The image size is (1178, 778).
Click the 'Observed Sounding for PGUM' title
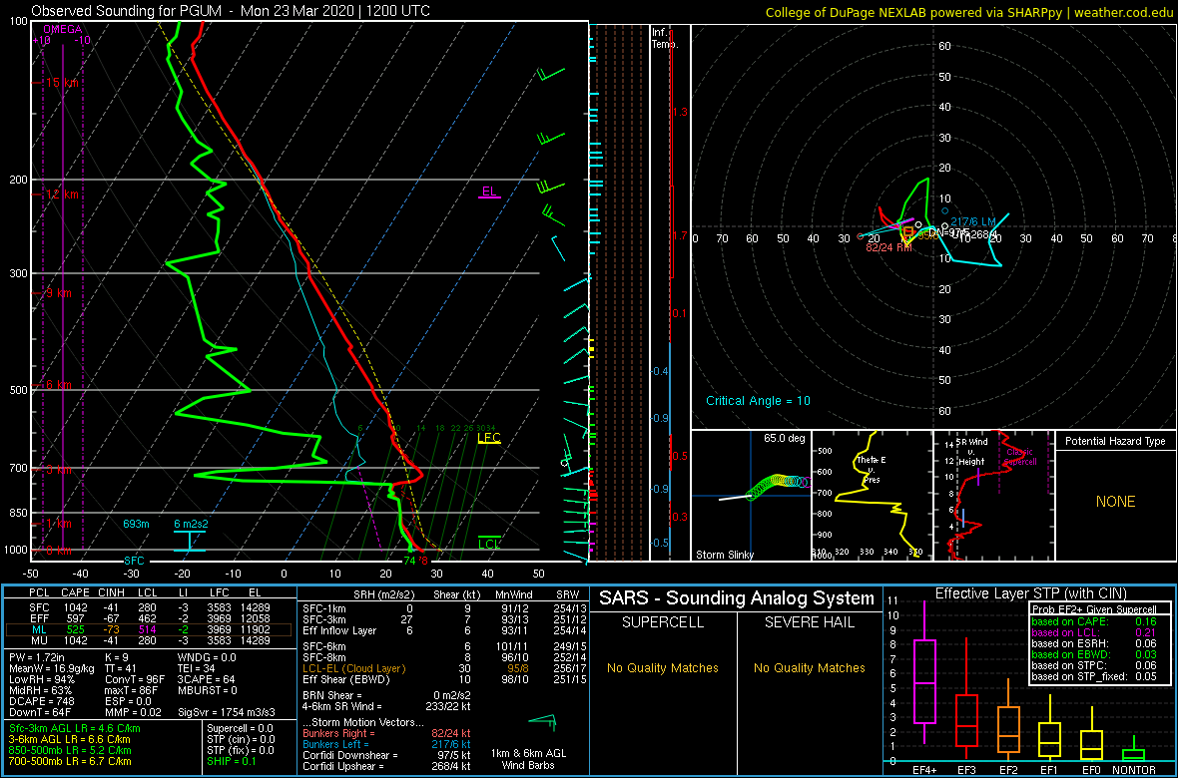[x=232, y=12]
